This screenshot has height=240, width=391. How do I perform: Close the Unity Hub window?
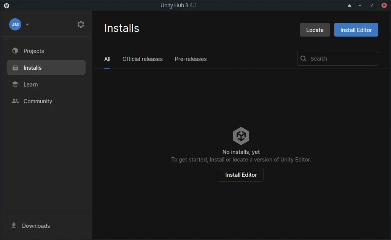point(384,5)
